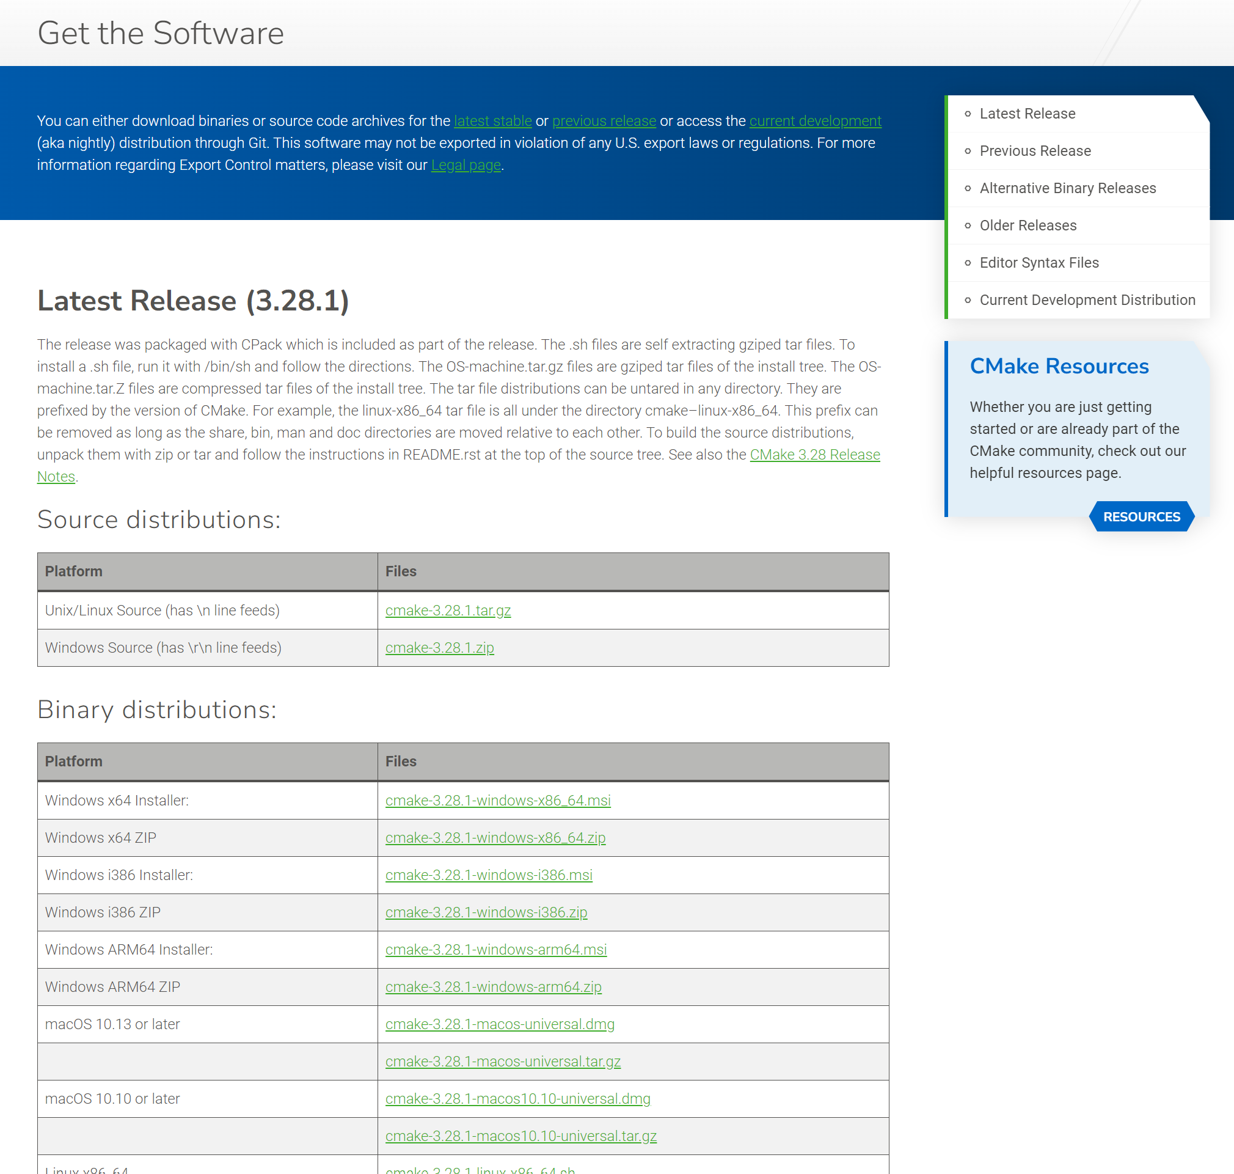Click the RESOURCES button
The width and height of the screenshot is (1234, 1174).
(x=1141, y=517)
